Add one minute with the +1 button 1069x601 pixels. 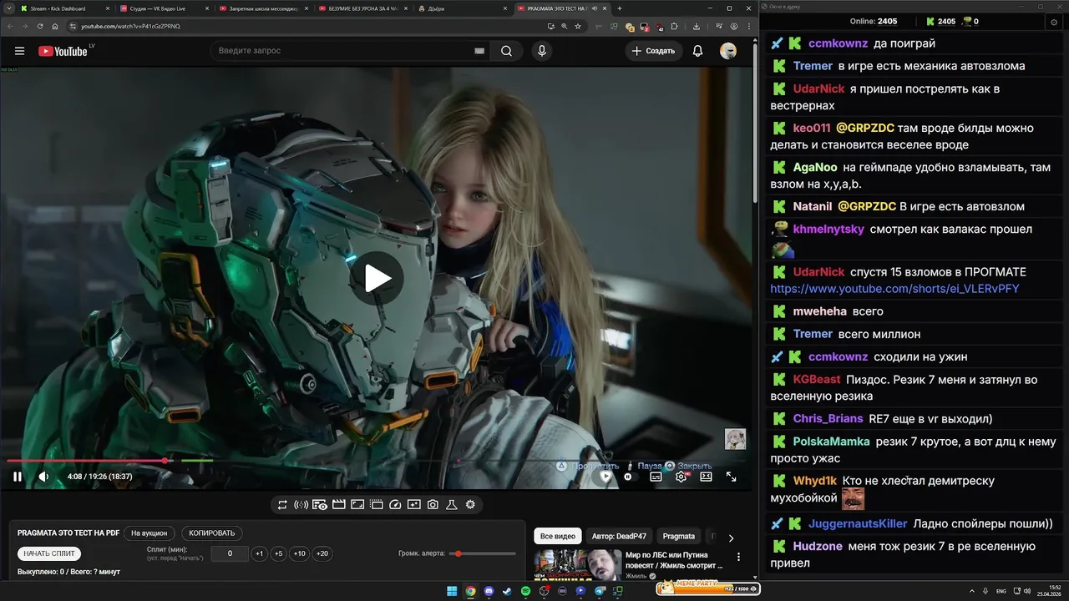(259, 553)
